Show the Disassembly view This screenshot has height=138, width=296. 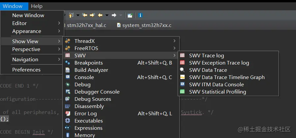pyautogui.click(x=121, y=106)
